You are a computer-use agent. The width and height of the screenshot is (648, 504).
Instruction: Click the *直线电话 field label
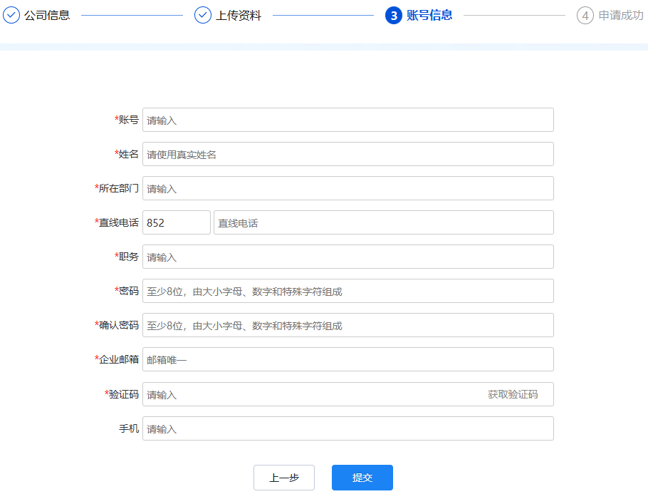[117, 222]
